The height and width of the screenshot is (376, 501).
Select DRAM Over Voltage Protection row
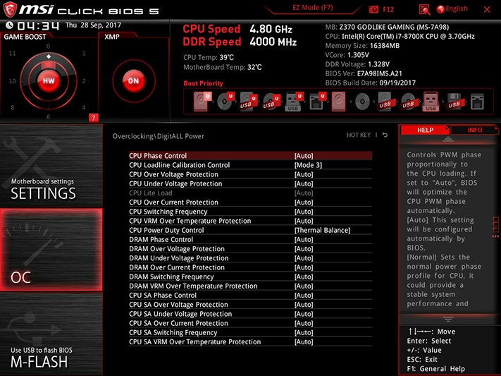[251, 248]
